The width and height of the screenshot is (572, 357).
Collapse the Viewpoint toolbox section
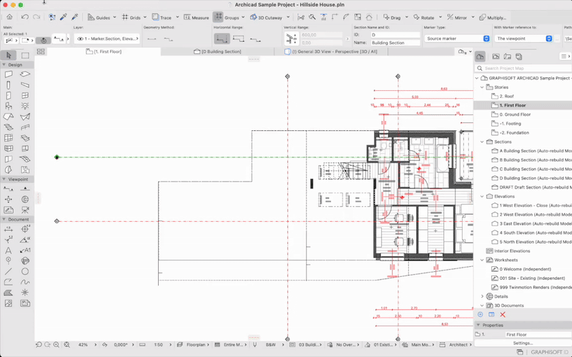[4, 180]
